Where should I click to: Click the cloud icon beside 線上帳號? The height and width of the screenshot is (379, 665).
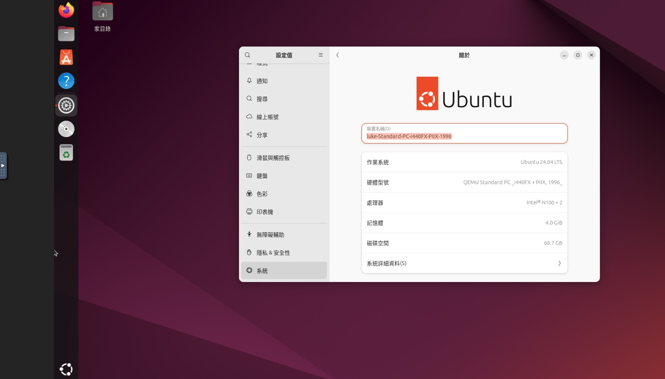click(x=249, y=116)
